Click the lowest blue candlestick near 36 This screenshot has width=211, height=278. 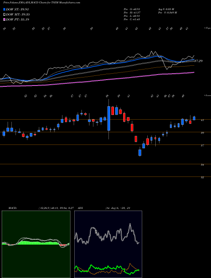[x=140, y=152]
